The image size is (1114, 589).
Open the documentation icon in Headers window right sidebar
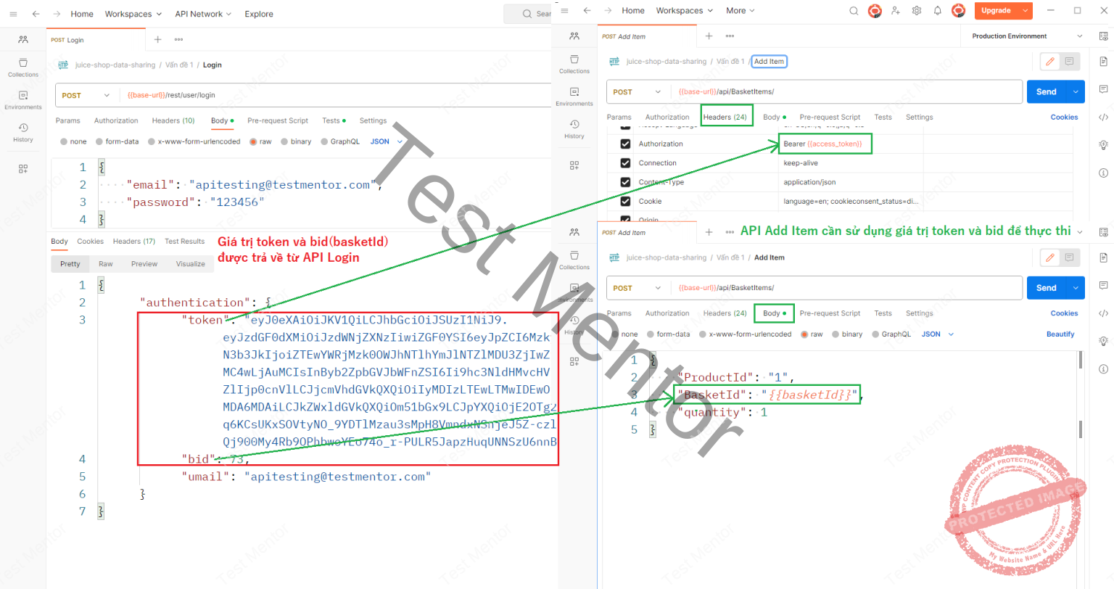click(1103, 62)
